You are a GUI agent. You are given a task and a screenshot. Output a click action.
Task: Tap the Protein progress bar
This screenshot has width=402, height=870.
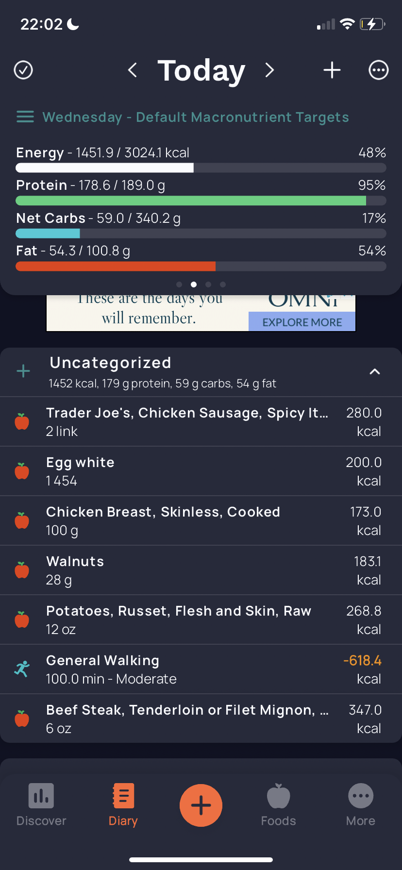201,201
